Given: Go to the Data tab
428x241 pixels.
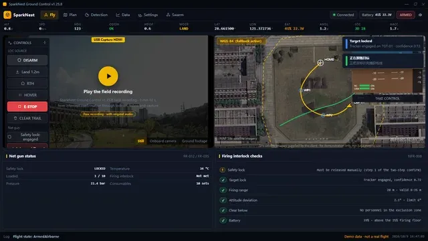Looking at the screenshot, I should [x=123, y=15].
